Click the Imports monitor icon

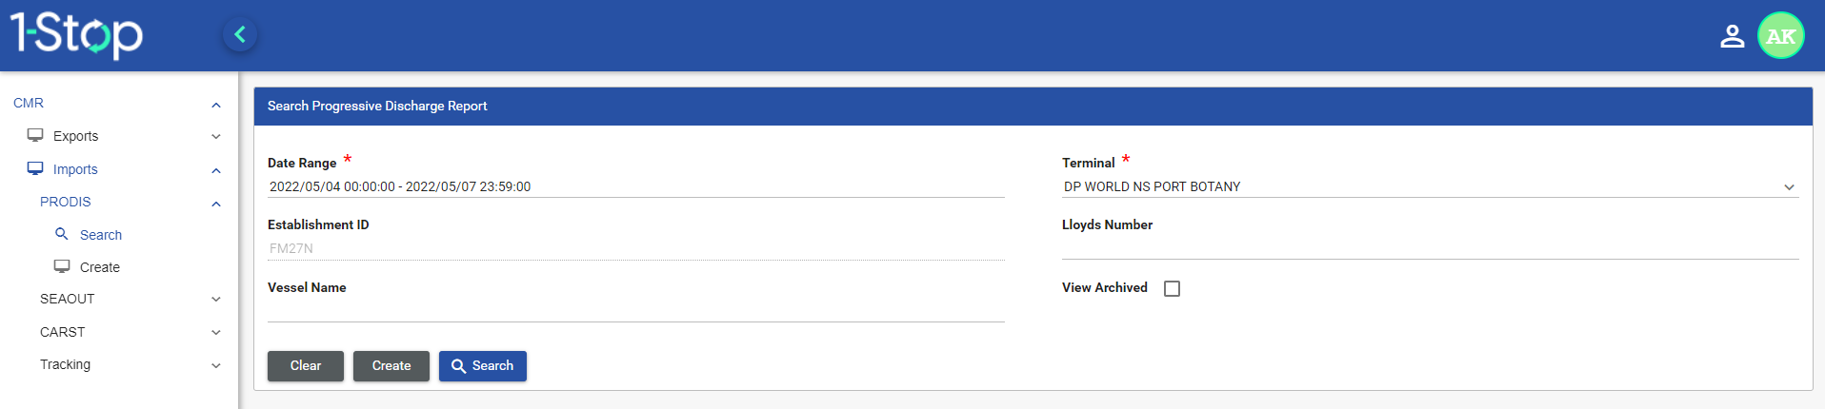click(35, 168)
